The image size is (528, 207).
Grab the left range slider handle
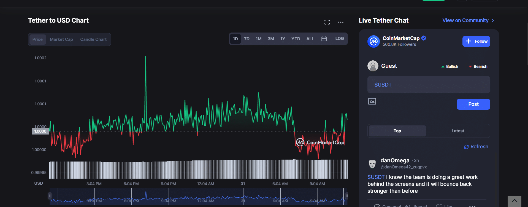pos(50,196)
